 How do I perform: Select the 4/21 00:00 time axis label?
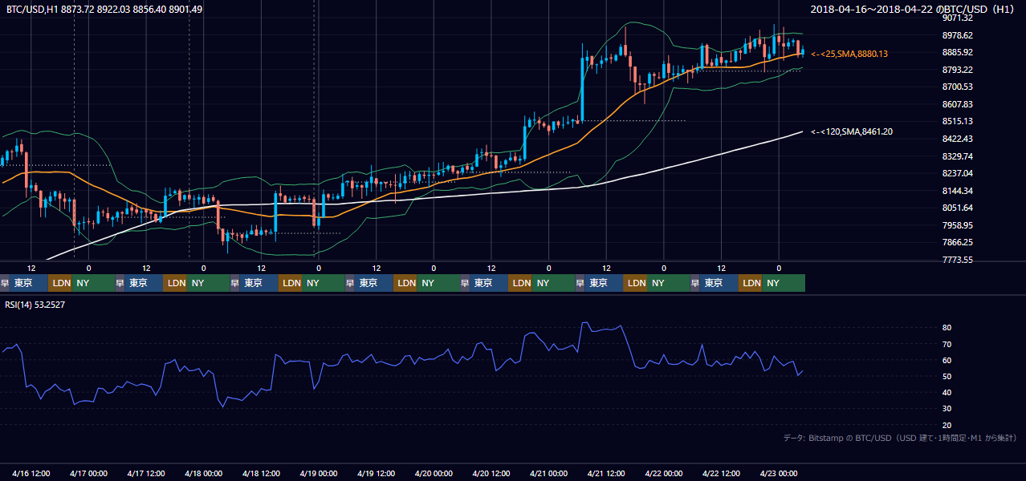click(x=548, y=473)
